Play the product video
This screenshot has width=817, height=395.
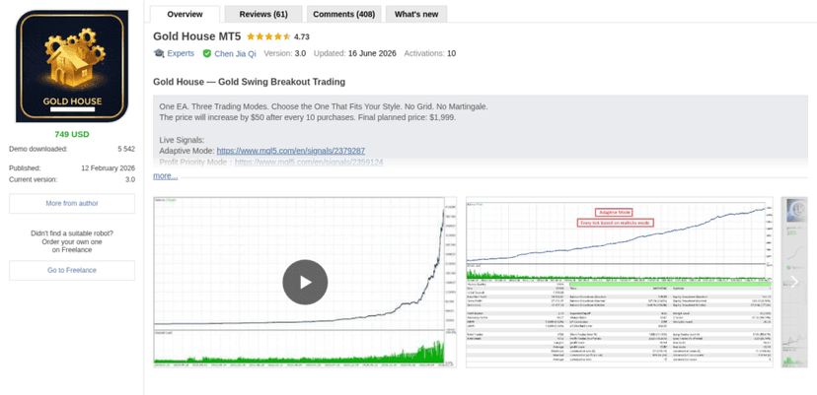(305, 282)
